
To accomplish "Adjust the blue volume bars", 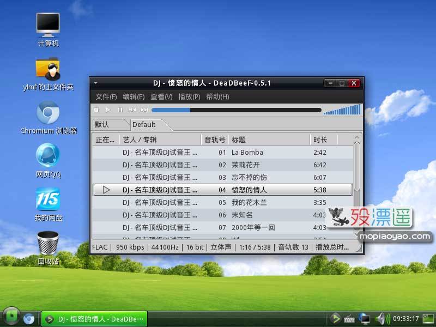I will tap(342, 110).
